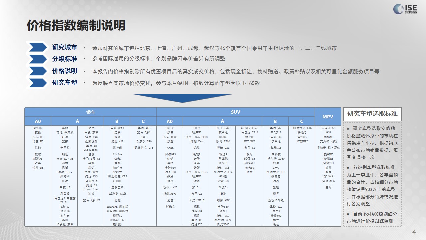Click the 奥迪 A6L entry in the table

click(x=144, y=128)
